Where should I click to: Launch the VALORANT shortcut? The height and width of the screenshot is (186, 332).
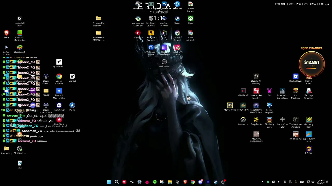[x=243, y=92]
